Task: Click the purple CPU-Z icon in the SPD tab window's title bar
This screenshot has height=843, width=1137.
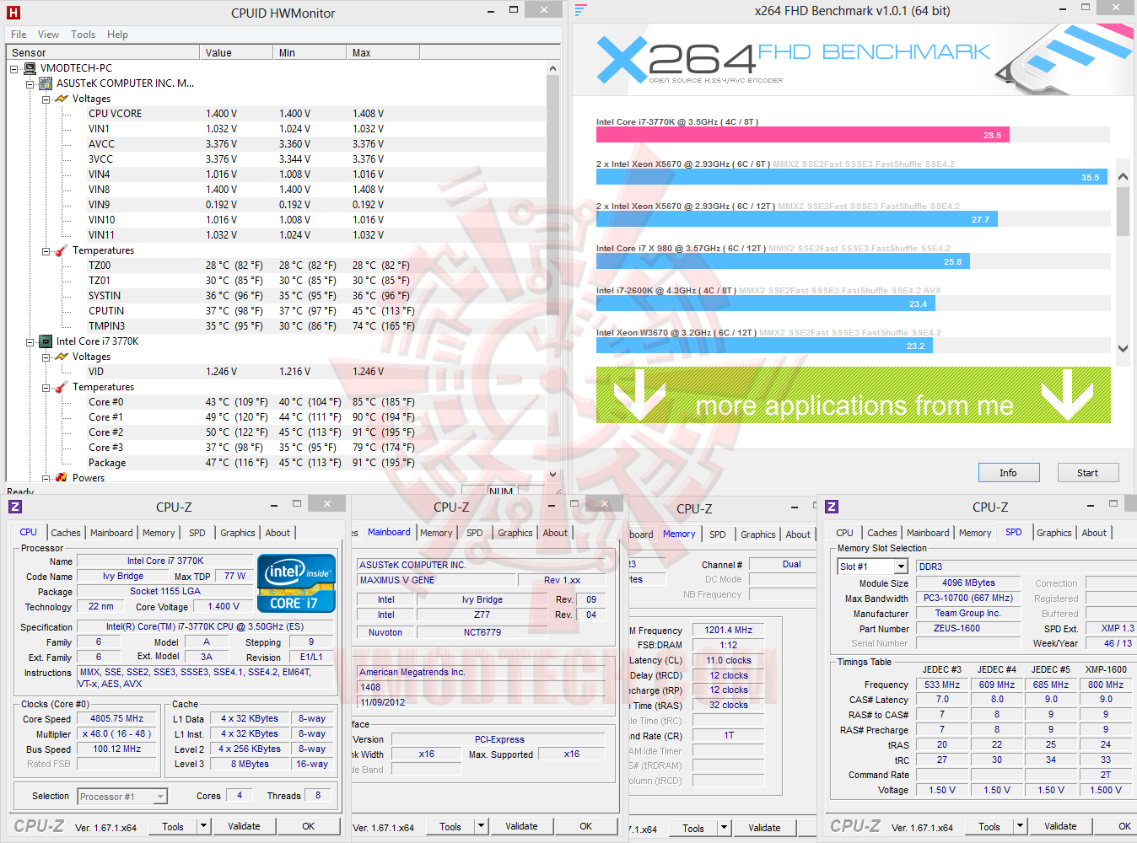Action: (x=832, y=507)
